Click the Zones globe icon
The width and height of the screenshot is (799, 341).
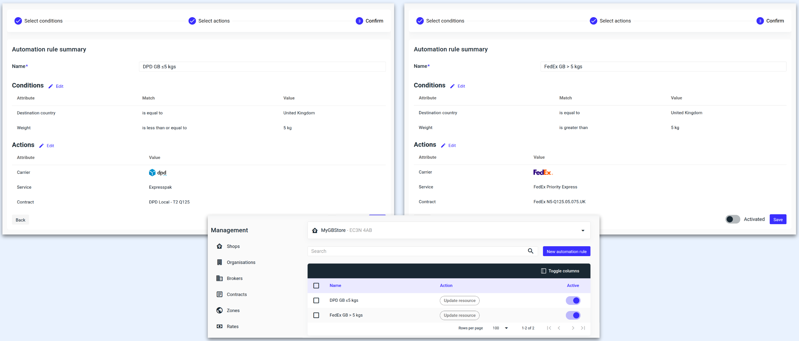click(x=219, y=310)
